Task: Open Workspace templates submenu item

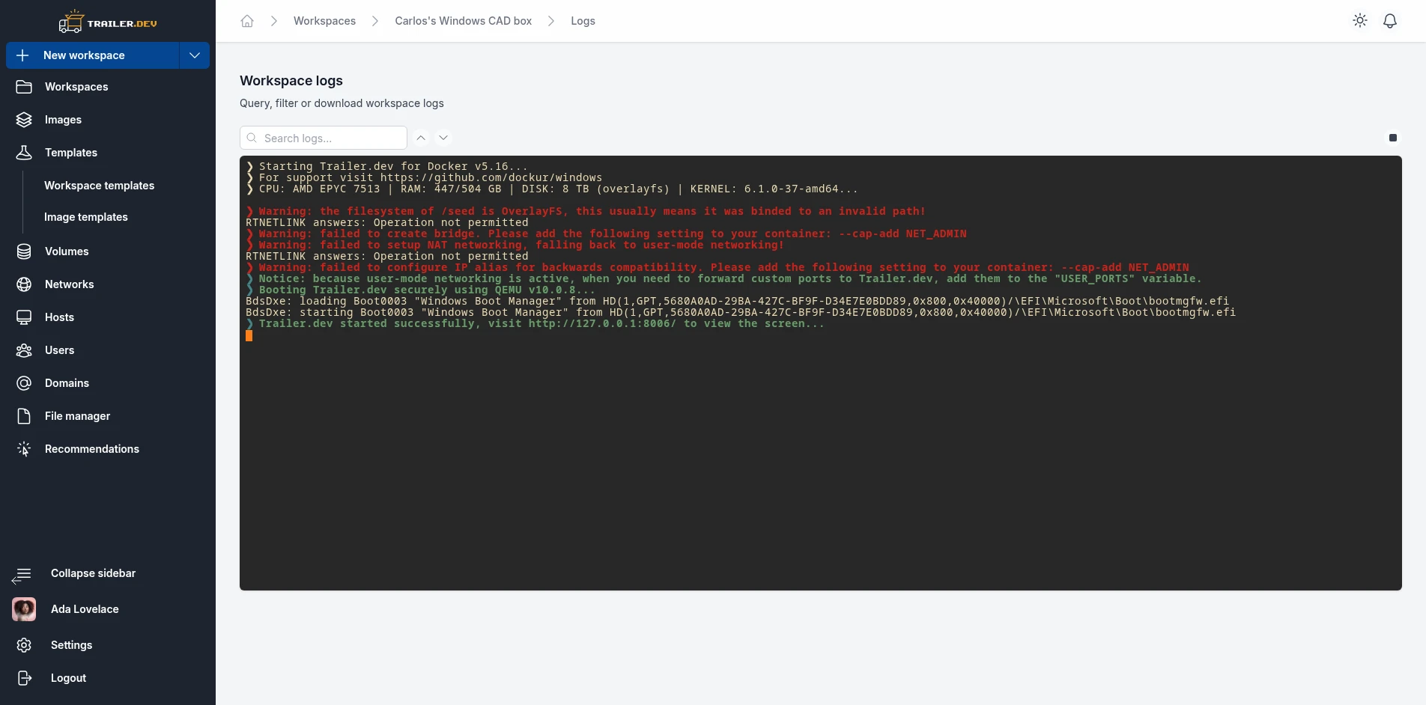Action: (x=99, y=186)
